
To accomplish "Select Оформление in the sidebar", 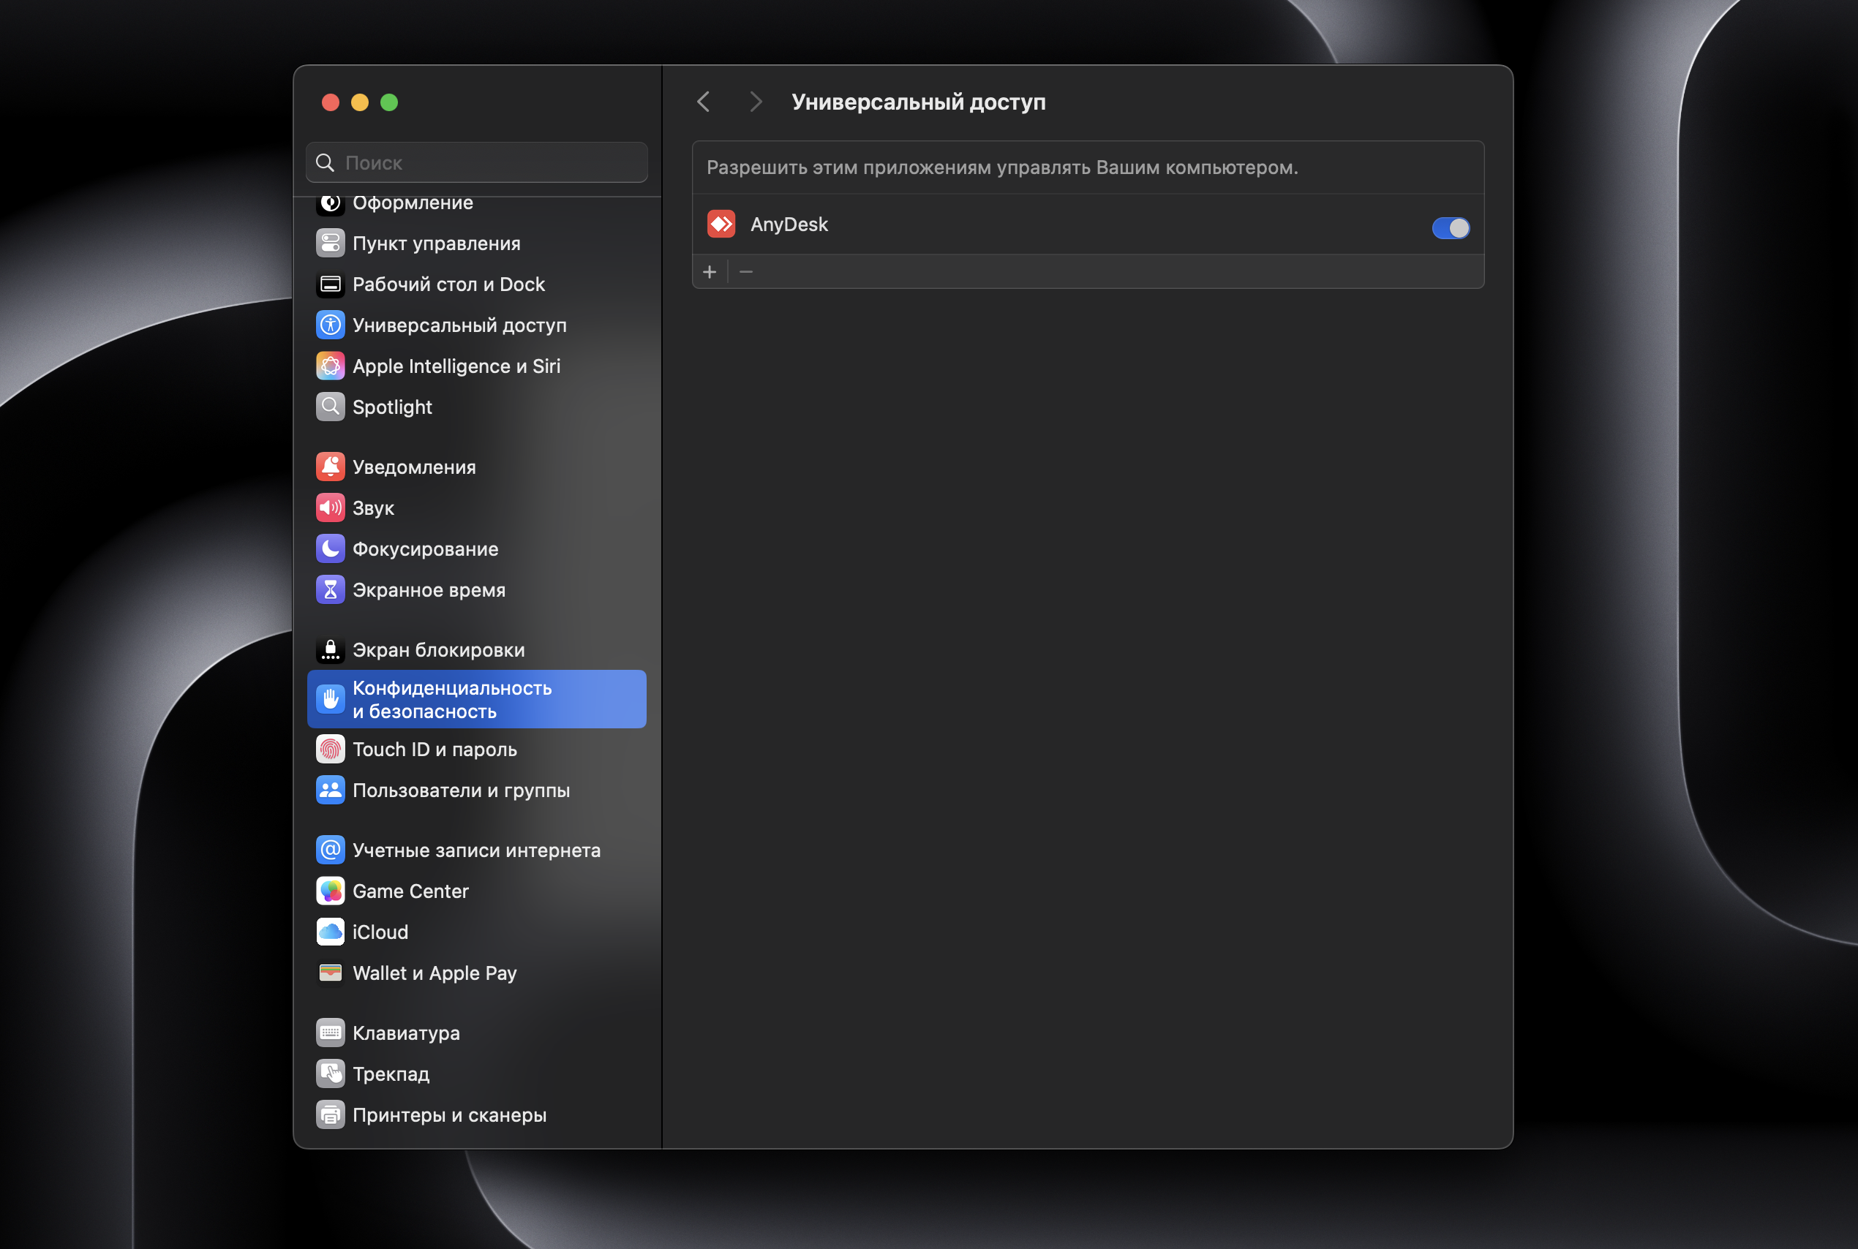I will coord(476,205).
